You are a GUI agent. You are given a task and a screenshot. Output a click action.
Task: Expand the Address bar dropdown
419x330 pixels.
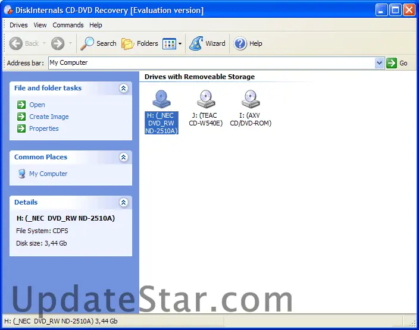point(380,63)
